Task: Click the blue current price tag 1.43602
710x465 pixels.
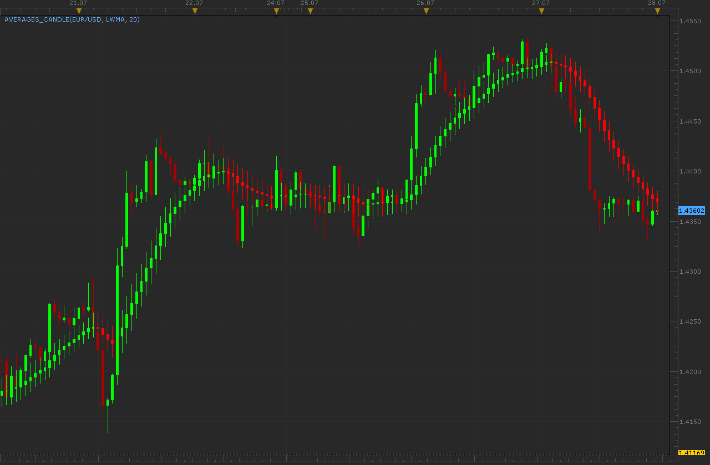Action: [692, 211]
